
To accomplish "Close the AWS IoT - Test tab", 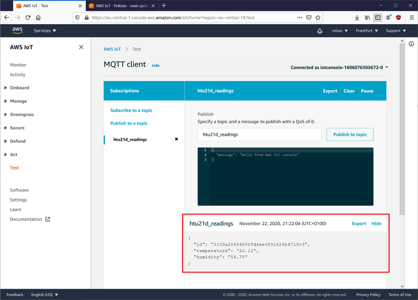I will (x=80, y=6).
